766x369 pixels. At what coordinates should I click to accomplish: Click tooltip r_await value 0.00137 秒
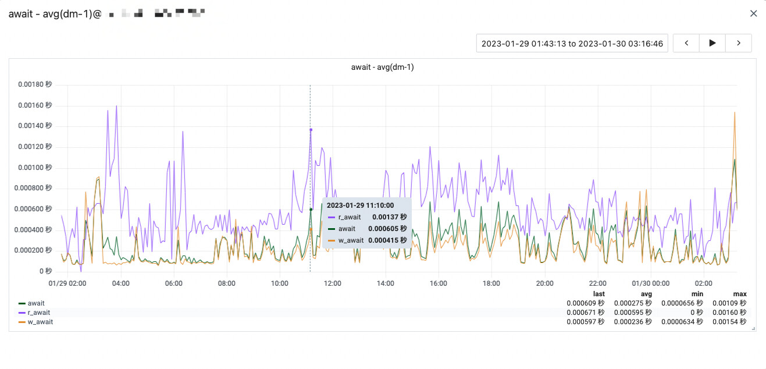point(390,217)
